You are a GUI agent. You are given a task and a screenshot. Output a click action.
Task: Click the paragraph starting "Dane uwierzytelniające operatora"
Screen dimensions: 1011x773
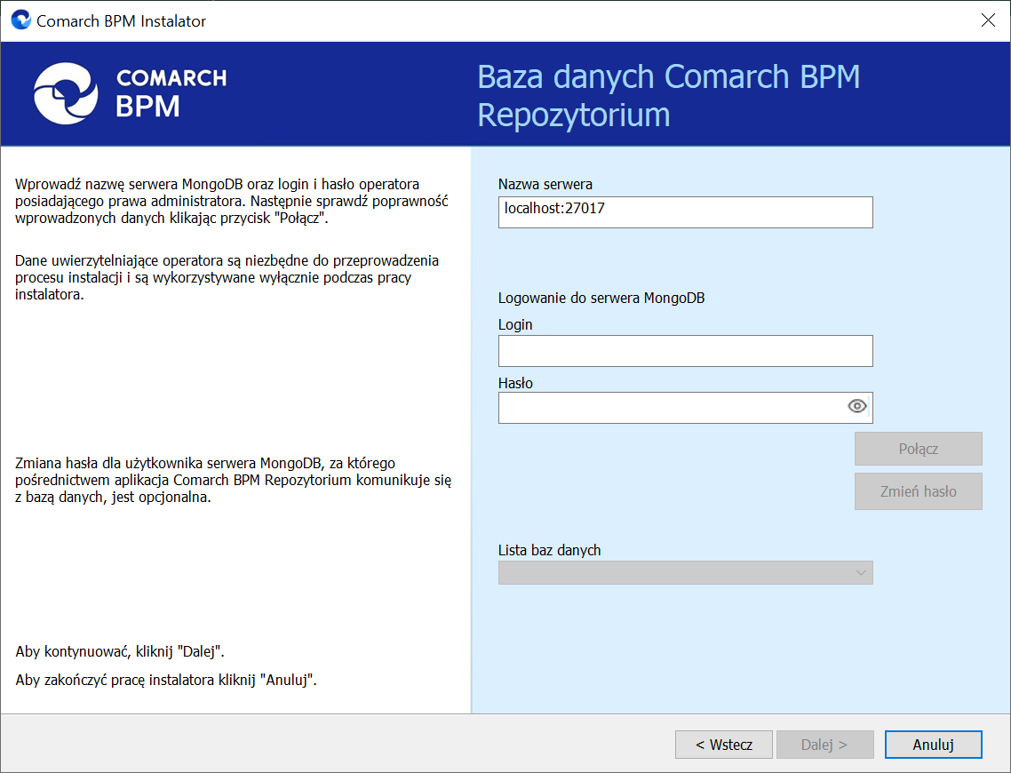pyautogui.click(x=227, y=277)
